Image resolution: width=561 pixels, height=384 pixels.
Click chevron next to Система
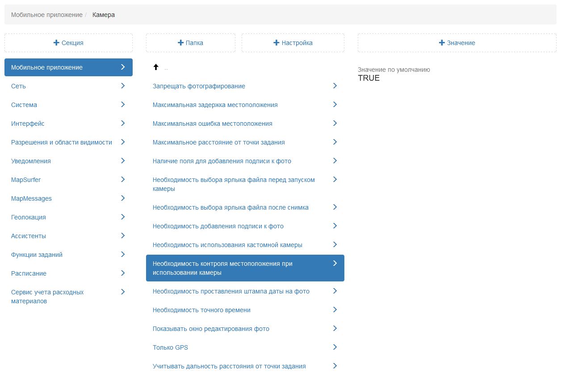123,104
